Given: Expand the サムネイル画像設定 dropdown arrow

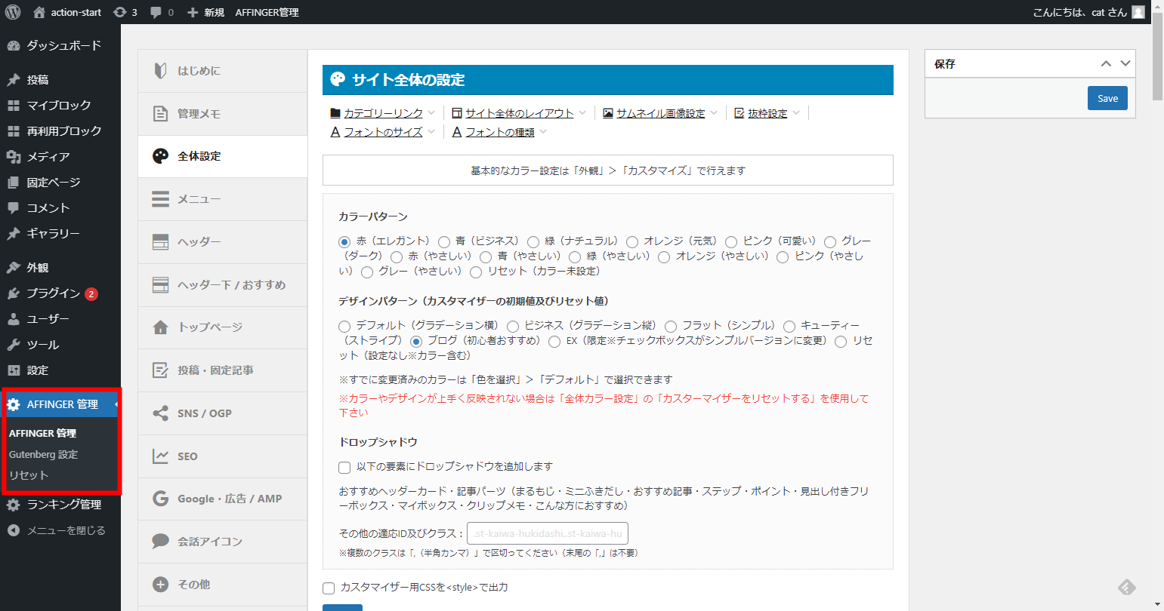Looking at the screenshot, I should (x=713, y=113).
